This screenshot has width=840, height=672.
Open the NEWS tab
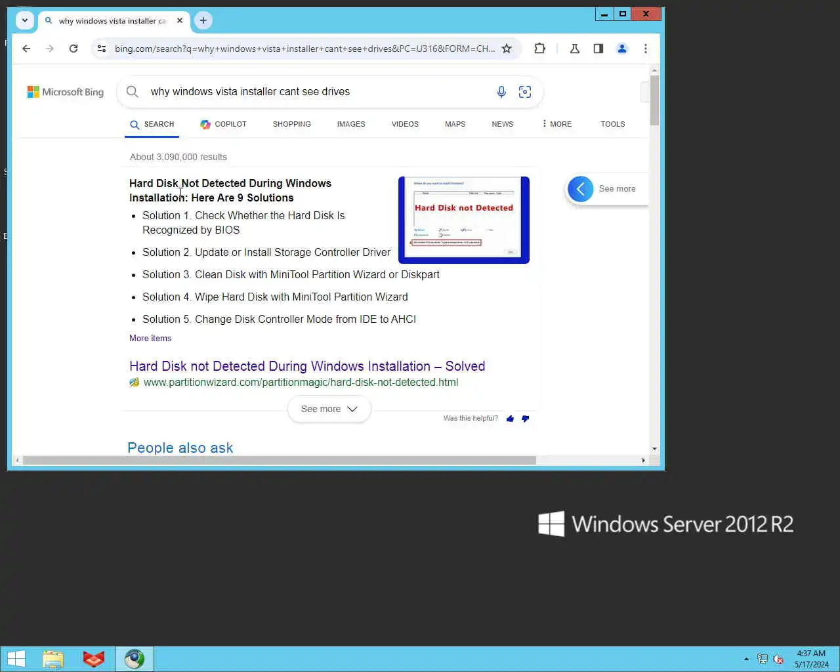pos(503,124)
